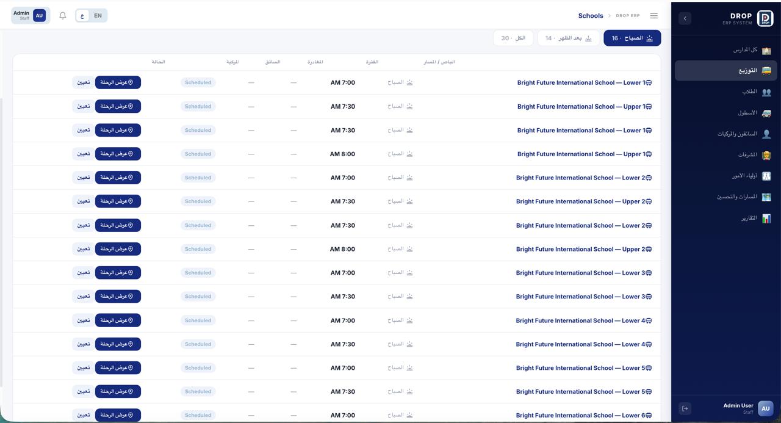Go to Routes and Optimization (المسارات والتحسين)
This screenshot has height=423, width=781.
(725, 197)
